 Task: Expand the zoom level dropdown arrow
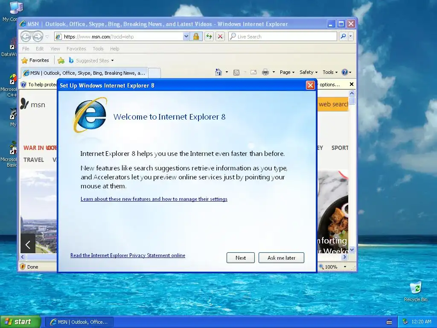click(345, 267)
